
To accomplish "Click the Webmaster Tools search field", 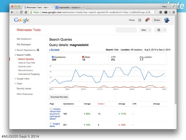I will (x=126, y=30).
